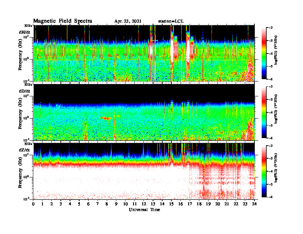The width and height of the screenshot is (303, 234).
Task: Click hour tick label '9' on the time axis
Action: click(116, 204)
